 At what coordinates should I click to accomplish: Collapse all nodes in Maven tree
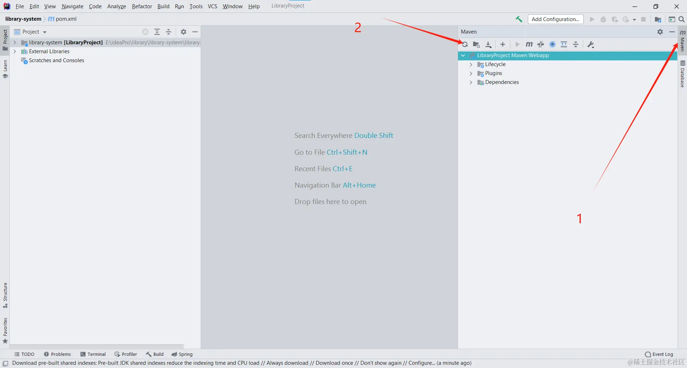576,44
